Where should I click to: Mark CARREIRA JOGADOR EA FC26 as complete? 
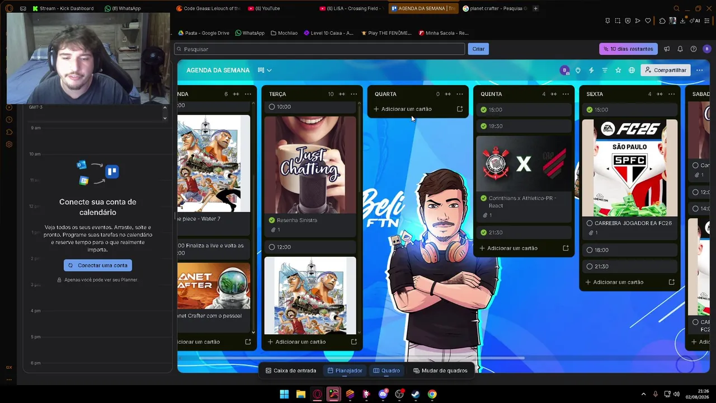point(590,223)
